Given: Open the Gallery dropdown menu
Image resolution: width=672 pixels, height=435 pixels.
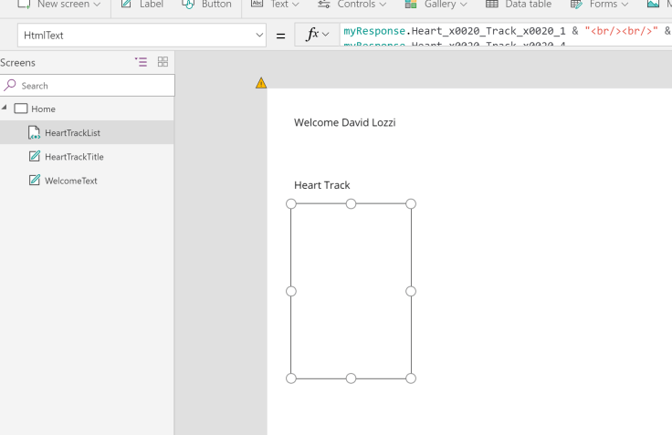Looking at the screenshot, I should coord(436,5).
